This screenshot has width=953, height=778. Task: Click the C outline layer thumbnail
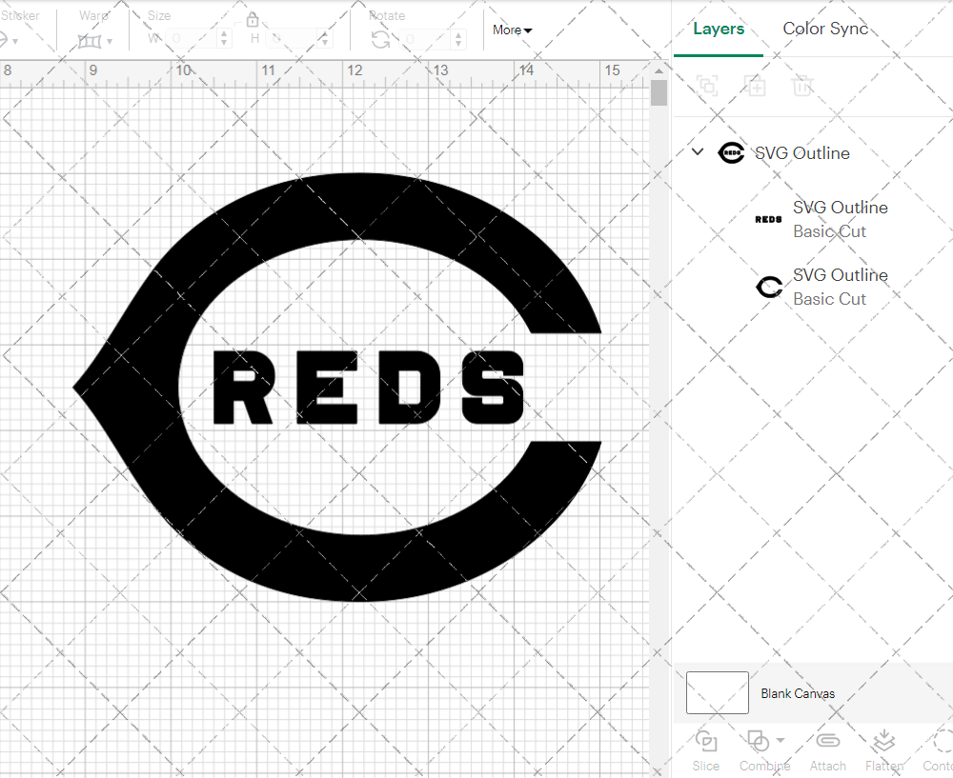[769, 287]
